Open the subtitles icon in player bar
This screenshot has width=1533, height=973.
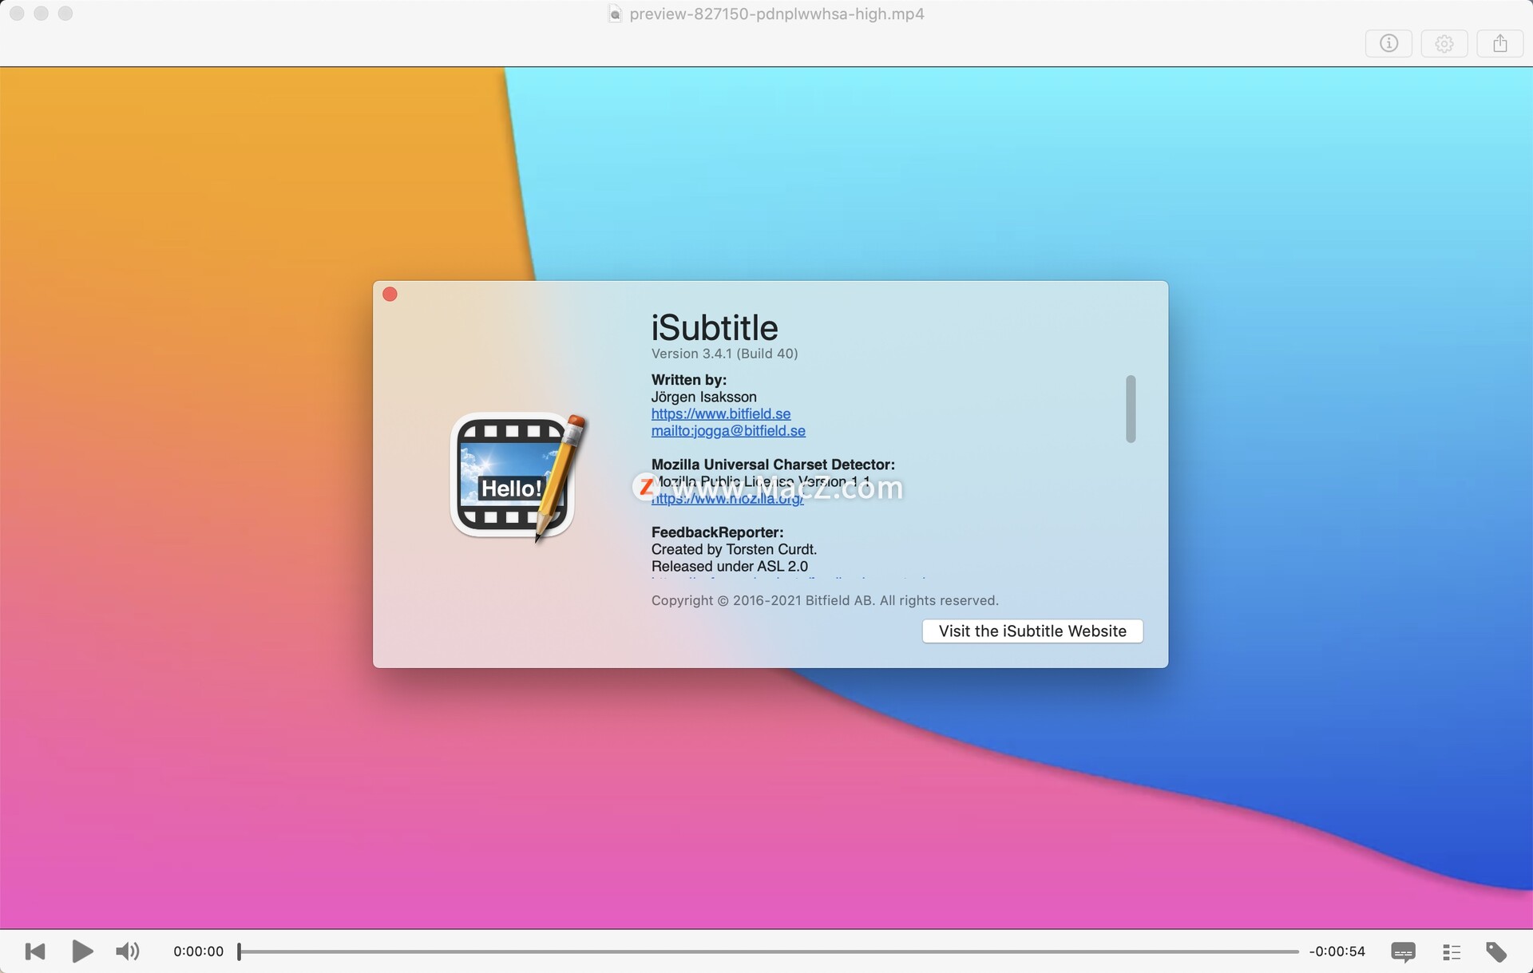pos(1403,951)
